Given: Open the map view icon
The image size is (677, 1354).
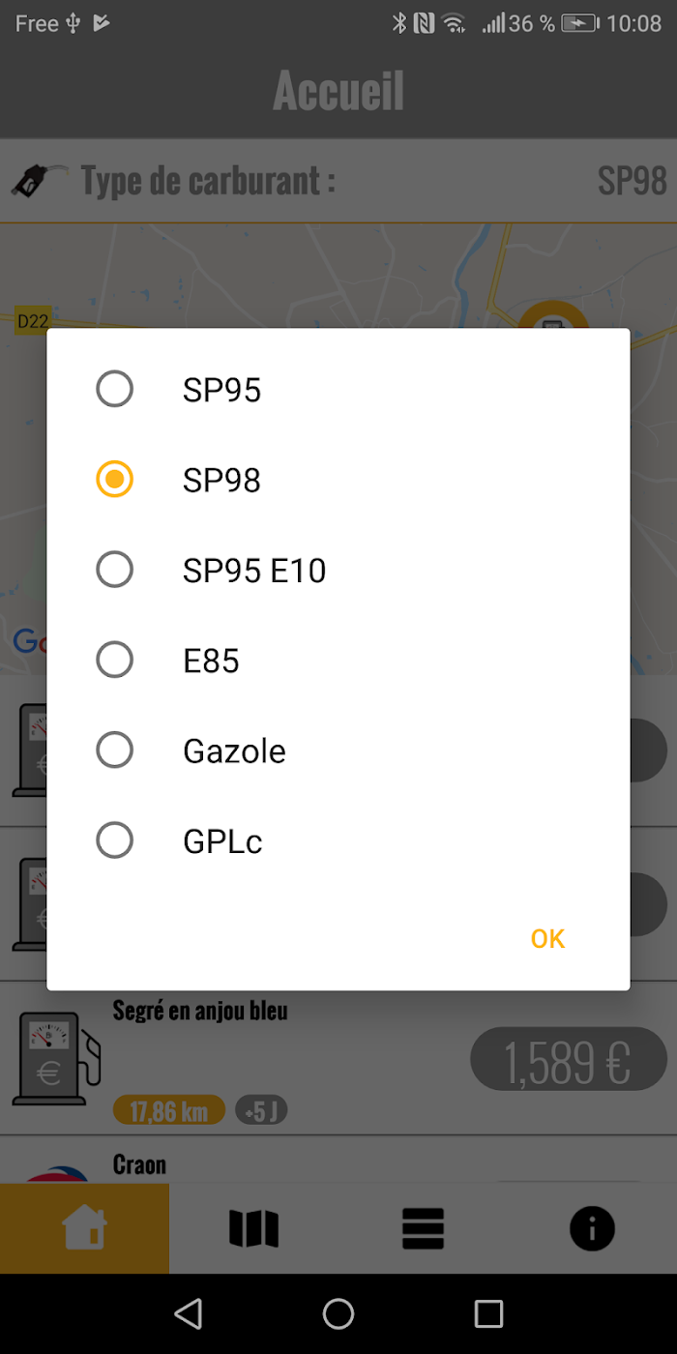Looking at the screenshot, I should tap(253, 1228).
